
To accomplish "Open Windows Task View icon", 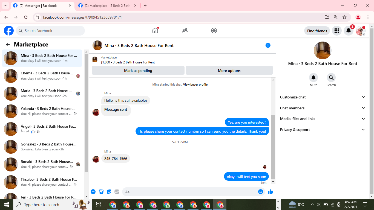I will click(99, 205).
